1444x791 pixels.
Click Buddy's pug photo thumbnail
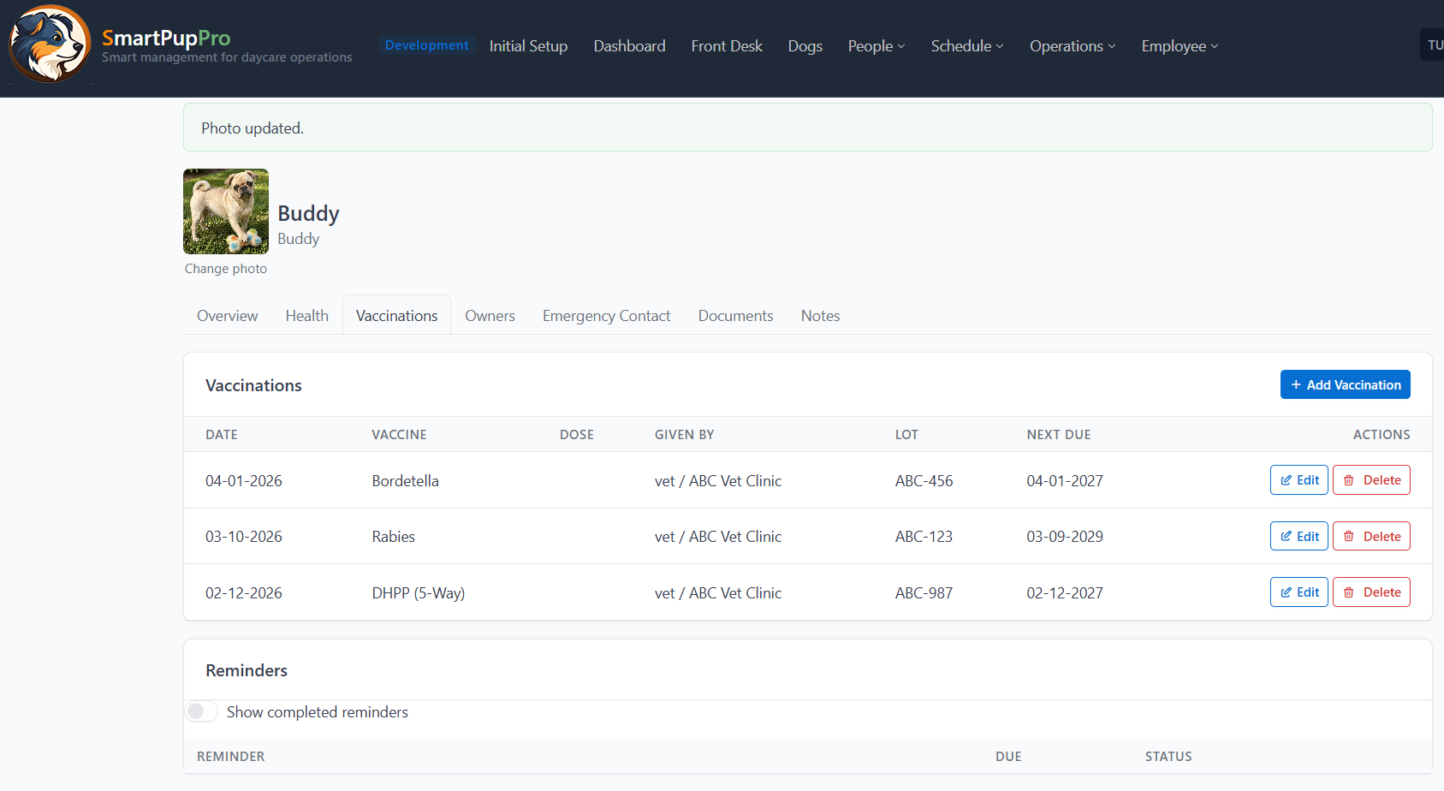point(226,211)
